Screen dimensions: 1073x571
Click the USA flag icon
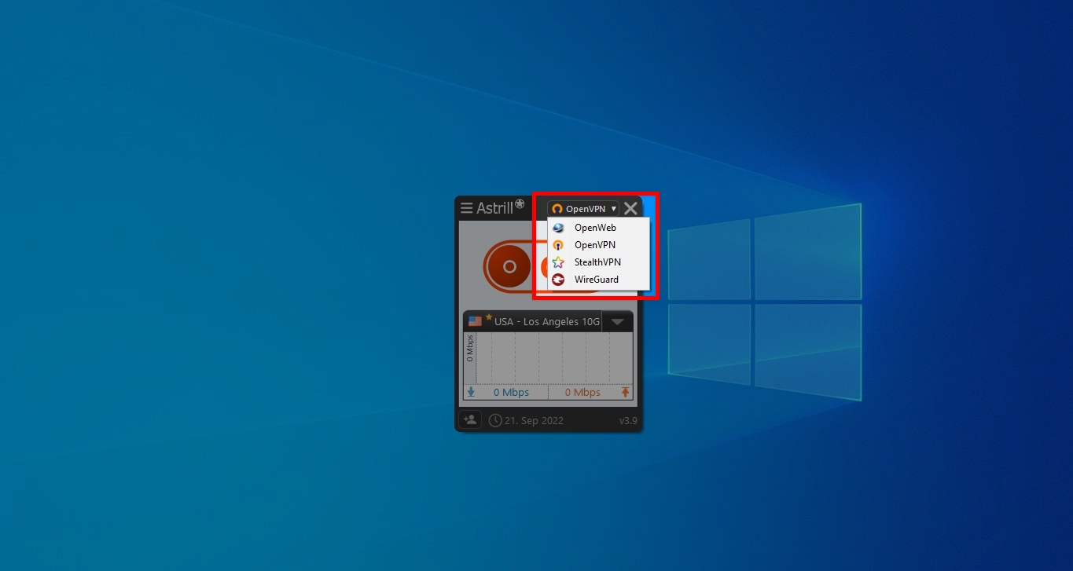click(475, 321)
